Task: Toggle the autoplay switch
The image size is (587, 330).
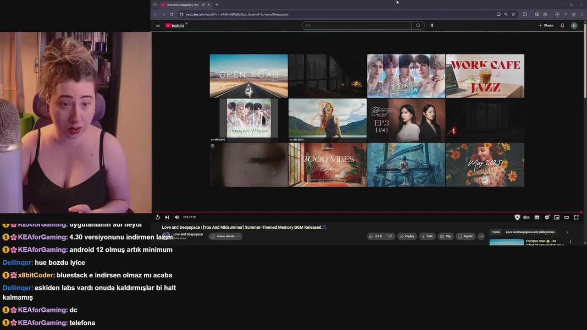Action: 526,217
